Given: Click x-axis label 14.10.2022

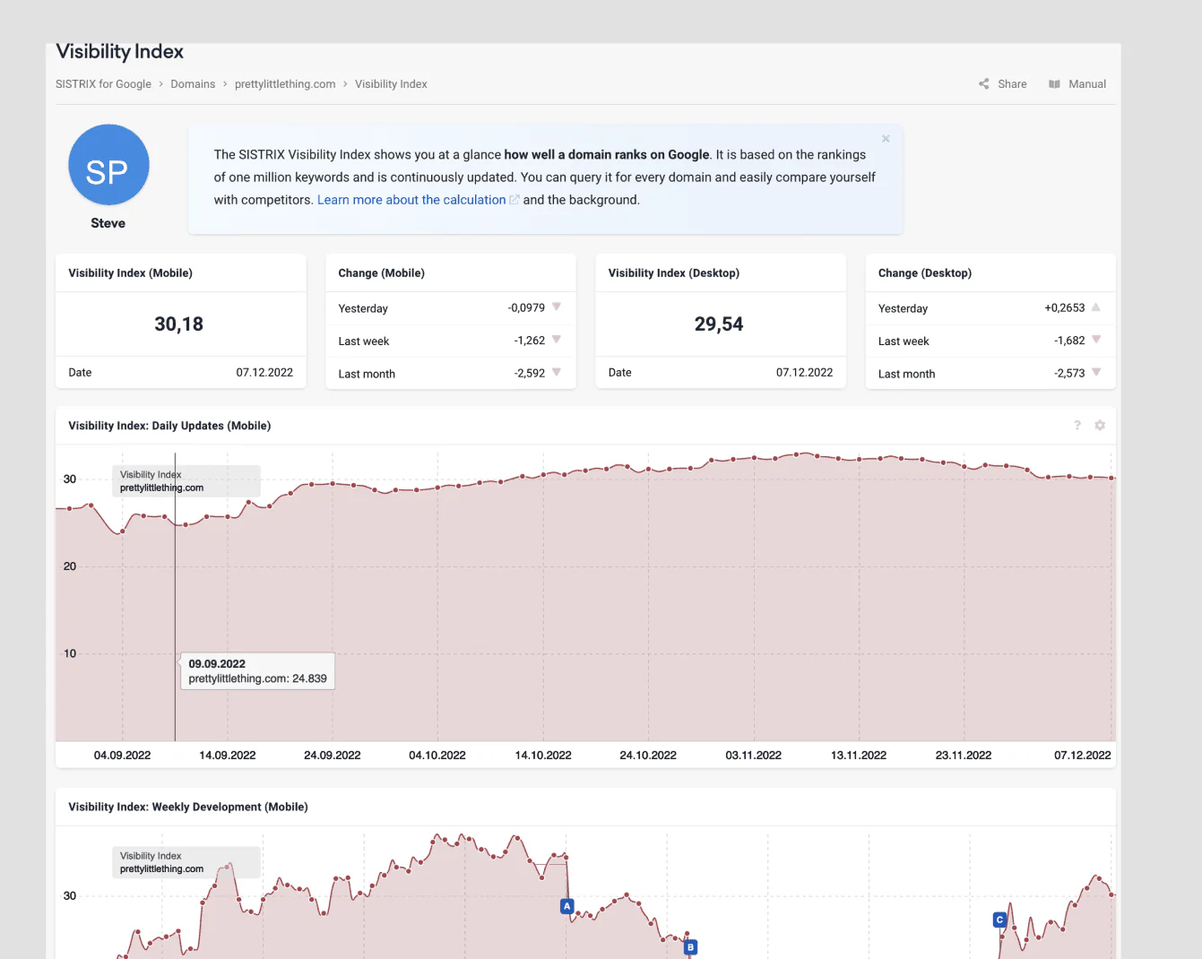Looking at the screenshot, I should tap(543, 756).
